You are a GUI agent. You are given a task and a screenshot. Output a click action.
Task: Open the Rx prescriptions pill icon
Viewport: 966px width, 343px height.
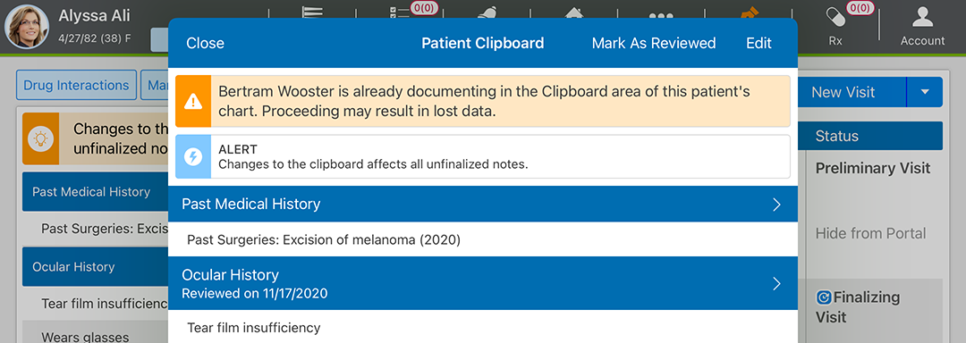click(836, 19)
